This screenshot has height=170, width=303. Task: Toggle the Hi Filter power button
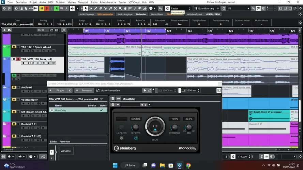point(136,138)
